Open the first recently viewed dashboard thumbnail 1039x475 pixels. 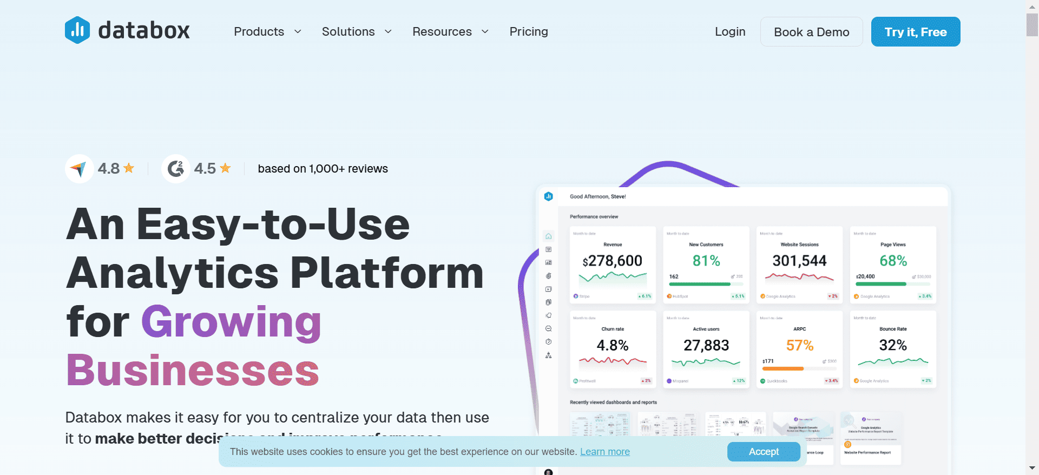600,424
